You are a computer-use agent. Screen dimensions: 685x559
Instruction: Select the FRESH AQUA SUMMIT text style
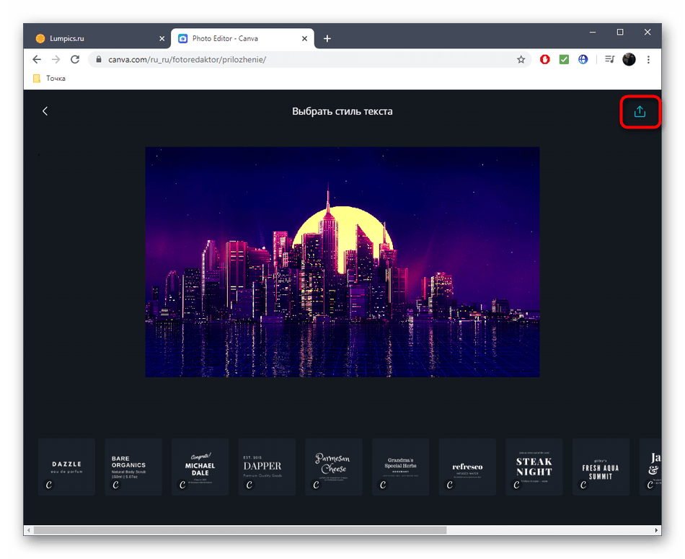[601, 467]
